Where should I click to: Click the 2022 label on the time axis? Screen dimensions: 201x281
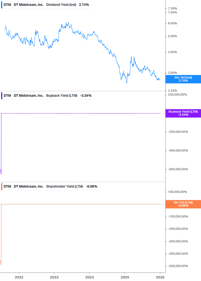click(x=19, y=277)
